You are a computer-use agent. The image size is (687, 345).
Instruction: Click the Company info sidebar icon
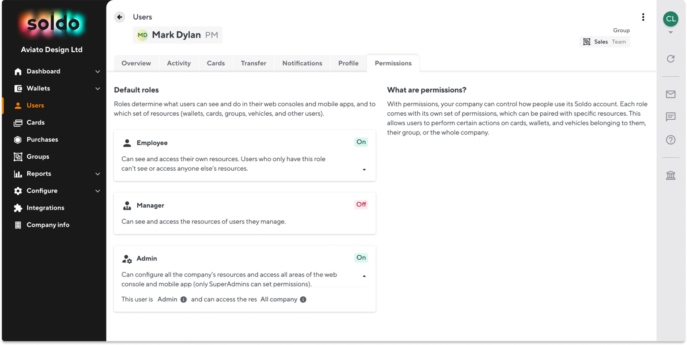(18, 225)
